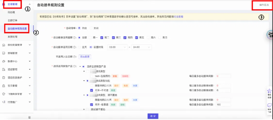Image resolution: width=273 pixels, height=120 pixels.
Task: Select 关闭 for 自动接单
Action: tap(91, 28)
